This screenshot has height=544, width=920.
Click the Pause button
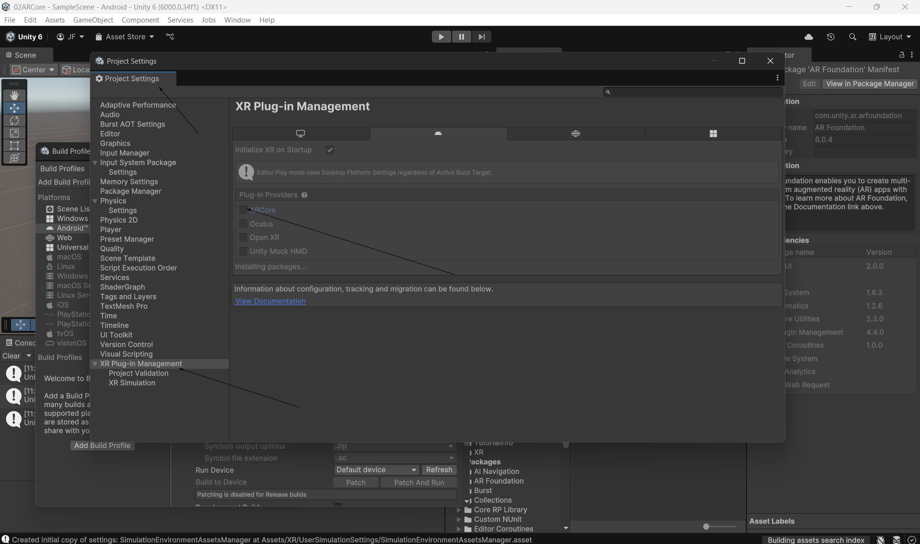461,37
